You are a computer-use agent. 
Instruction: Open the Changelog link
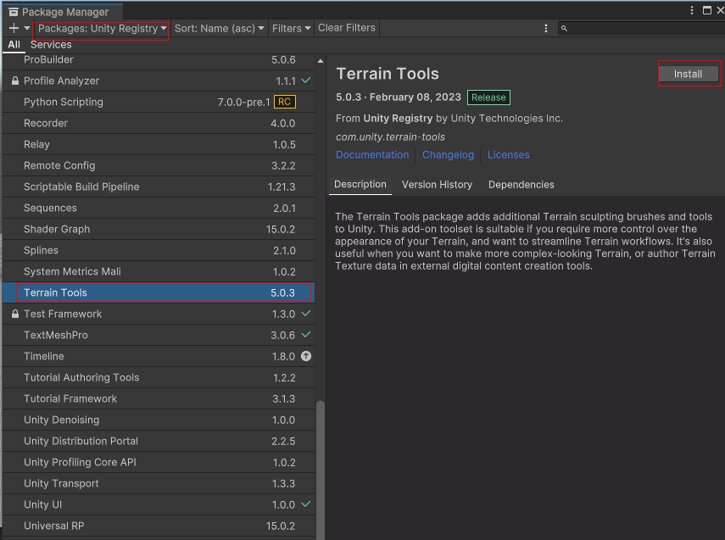(x=448, y=155)
